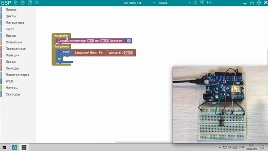Click the open file icon in header

pos(23,3)
